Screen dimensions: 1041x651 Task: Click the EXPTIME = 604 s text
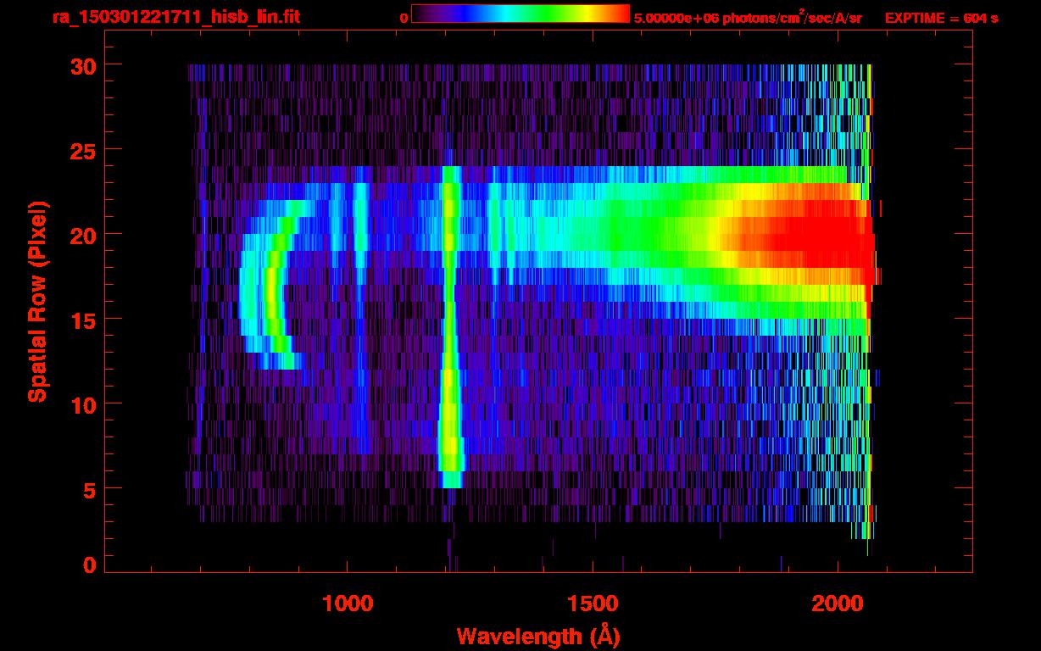(x=941, y=18)
